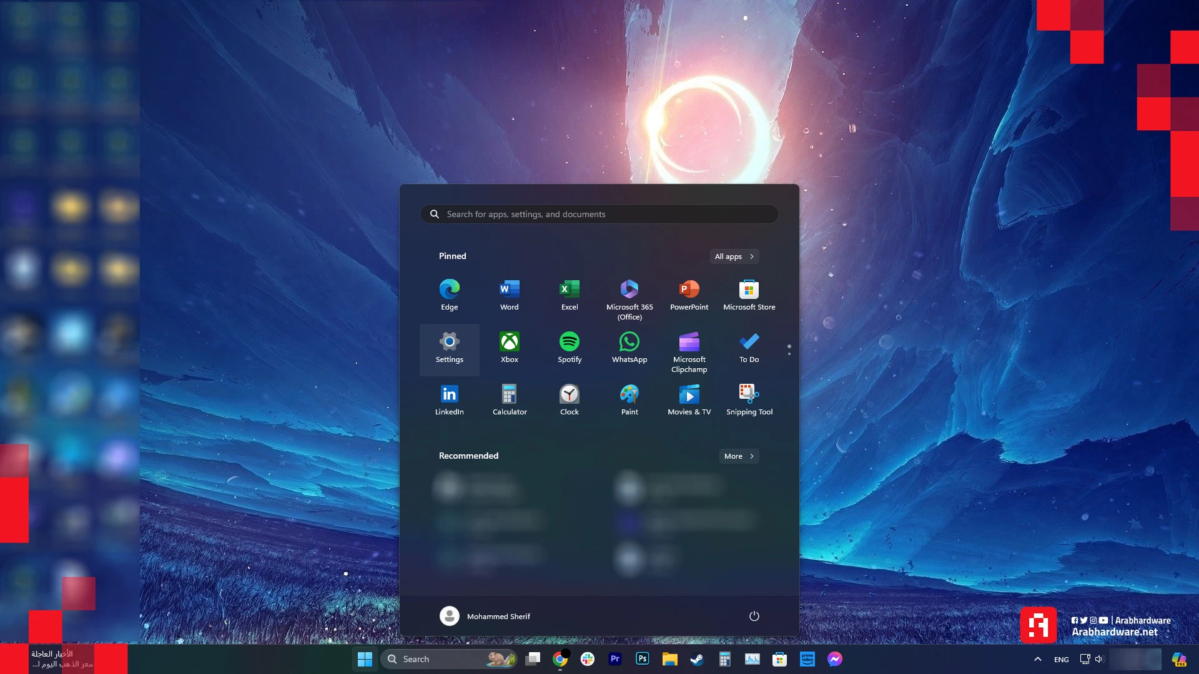
Task: Open the news widget on taskbar left
Action: tap(62, 659)
